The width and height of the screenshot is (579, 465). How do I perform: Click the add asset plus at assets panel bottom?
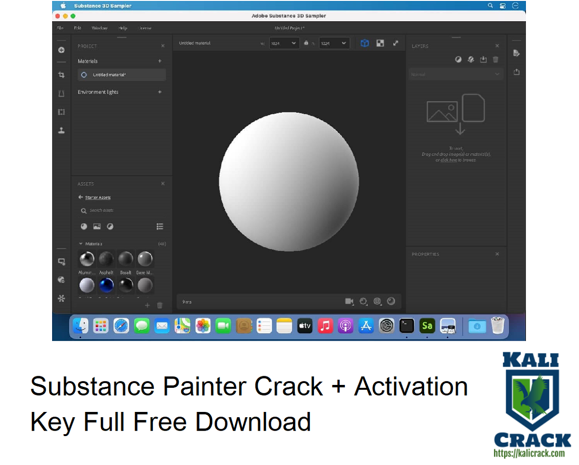(148, 305)
